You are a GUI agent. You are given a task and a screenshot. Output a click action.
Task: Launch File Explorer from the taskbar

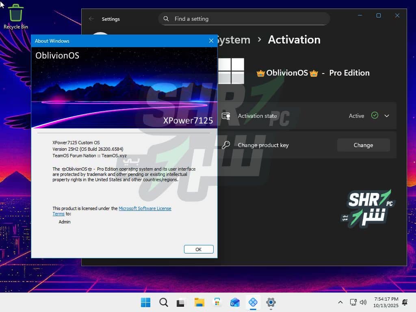click(199, 302)
